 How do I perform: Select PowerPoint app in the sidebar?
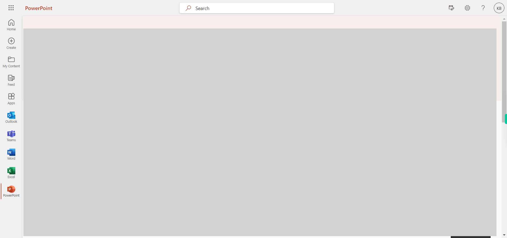pos(11,191)
